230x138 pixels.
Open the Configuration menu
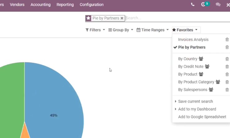tap(91, 5)
